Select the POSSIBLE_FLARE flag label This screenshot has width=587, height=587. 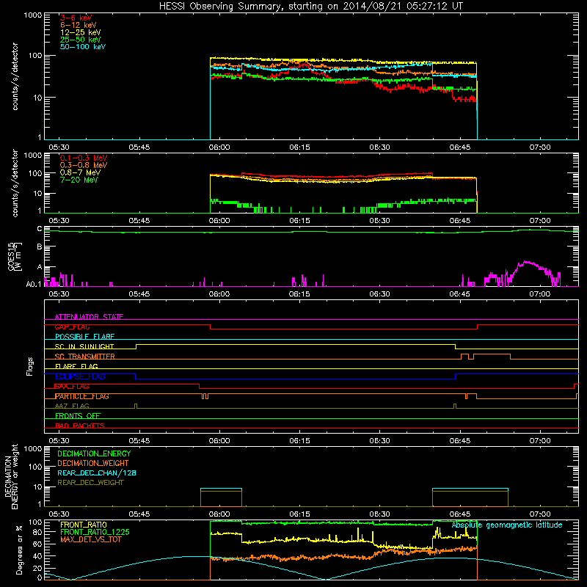click(84, 337)
